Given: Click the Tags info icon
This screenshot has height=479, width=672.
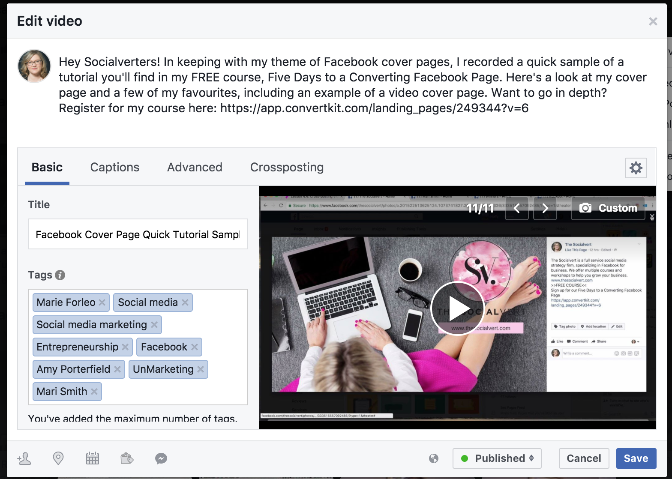Looking at the screenshot, I should coord(60,275).
